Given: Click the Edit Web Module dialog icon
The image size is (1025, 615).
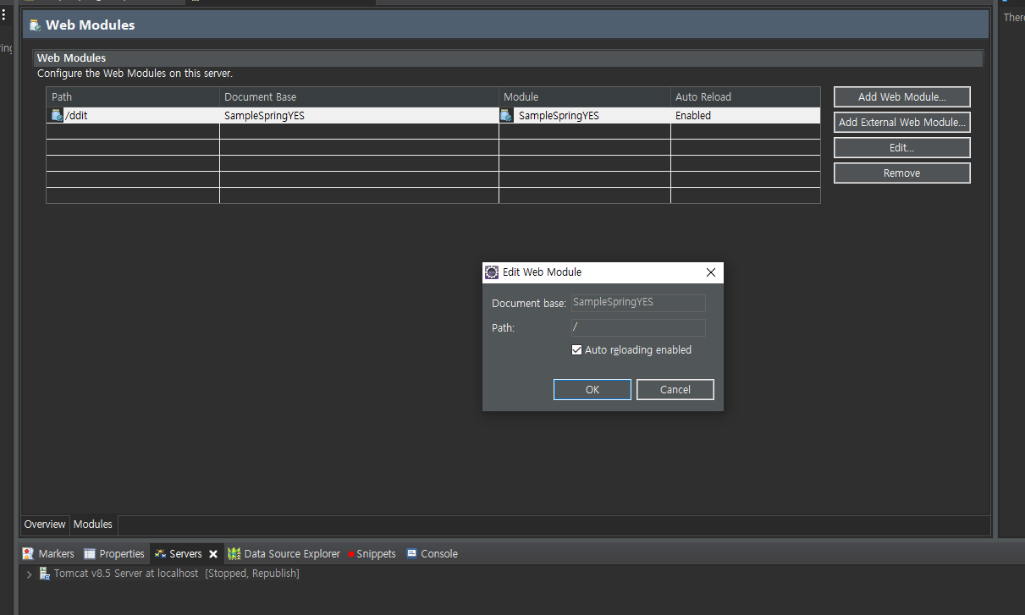Looking at the screenshot, I should 492,272.
